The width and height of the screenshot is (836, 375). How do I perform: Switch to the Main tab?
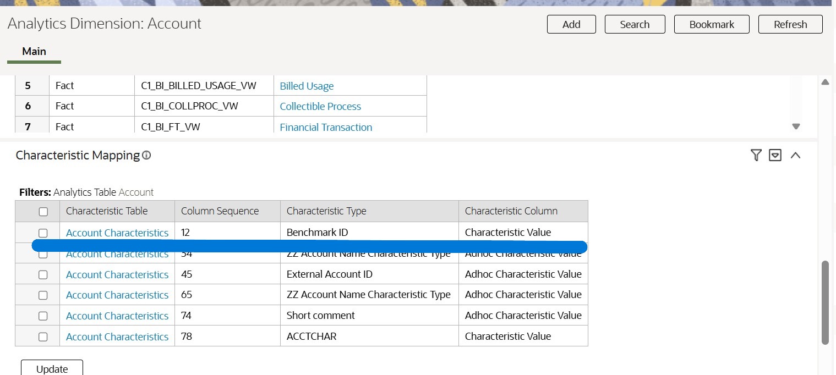coord(34,51)
